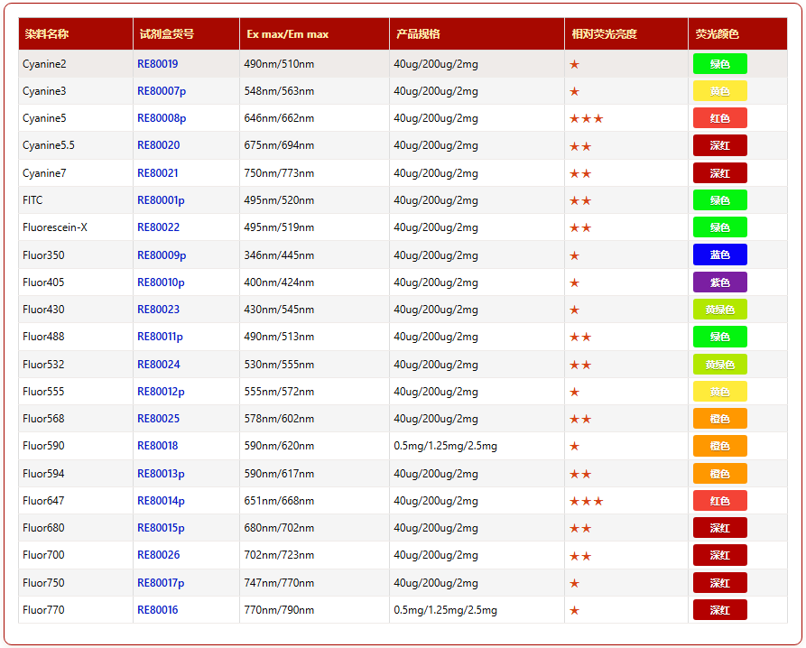
Task: Open the RE80001p link for FITC
Action: coord(161,200)
